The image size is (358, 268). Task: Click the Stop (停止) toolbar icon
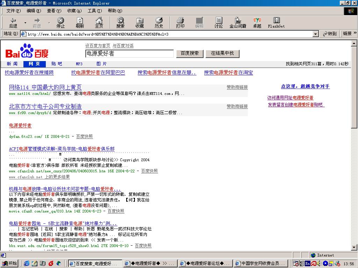(60, 23)
